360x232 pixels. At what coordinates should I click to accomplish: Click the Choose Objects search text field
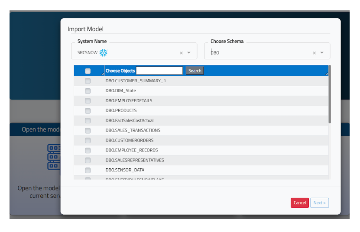(159, 71)
